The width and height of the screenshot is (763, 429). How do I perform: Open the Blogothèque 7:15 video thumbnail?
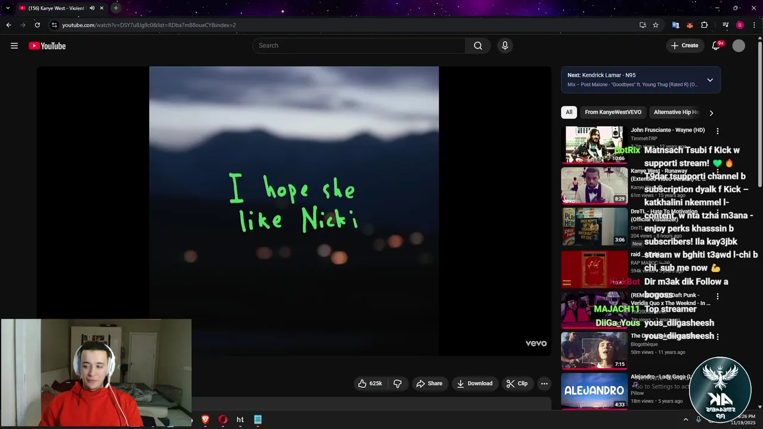[x=594, y=350]
